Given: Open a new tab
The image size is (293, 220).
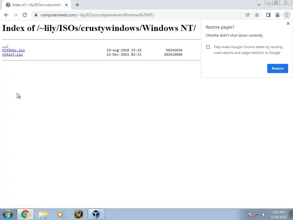Looking at the screenshot, I should (77, 5).
